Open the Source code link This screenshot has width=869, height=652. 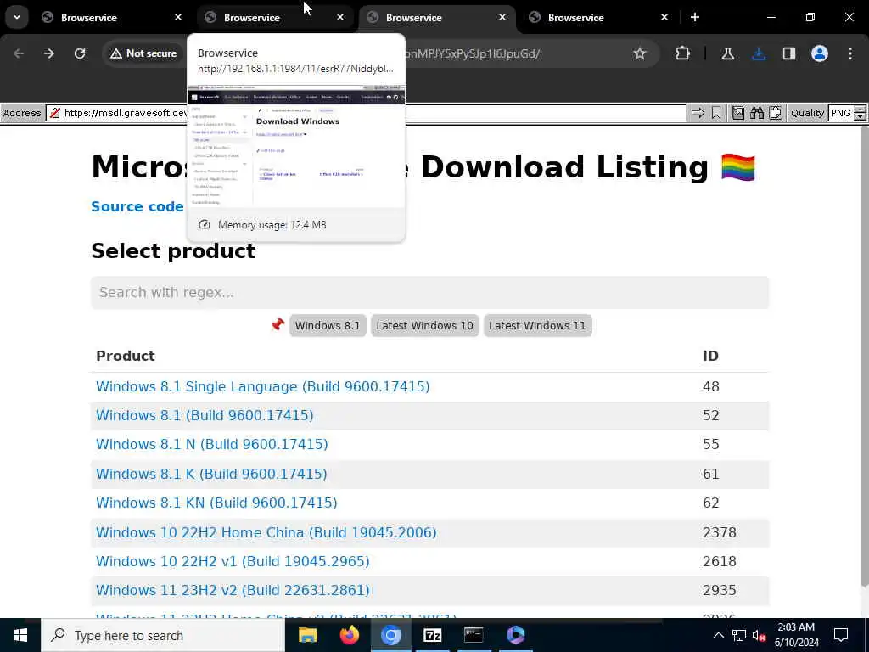137,206
